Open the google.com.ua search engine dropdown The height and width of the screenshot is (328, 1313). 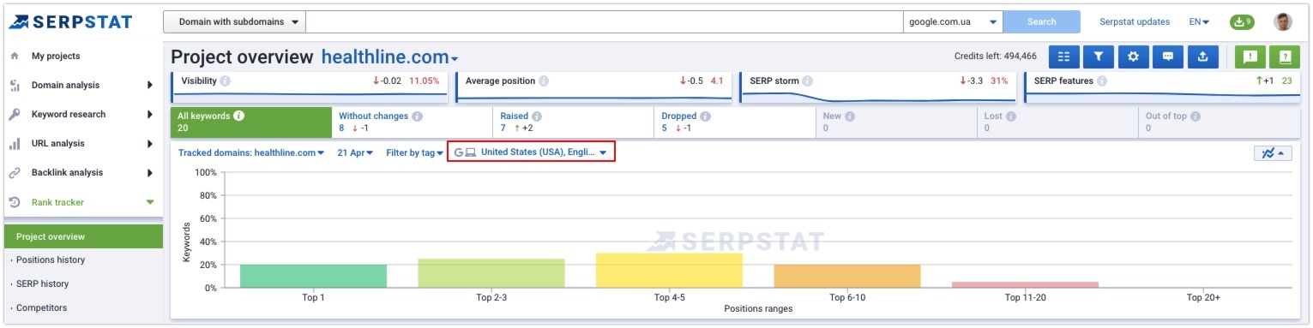(954, 22)
